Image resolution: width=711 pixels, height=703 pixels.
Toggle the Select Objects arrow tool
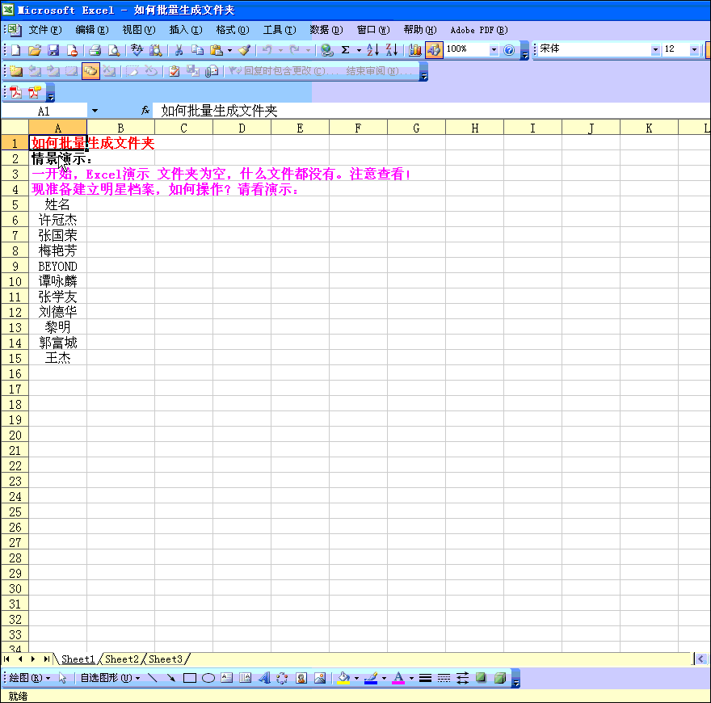pos(64,679)
